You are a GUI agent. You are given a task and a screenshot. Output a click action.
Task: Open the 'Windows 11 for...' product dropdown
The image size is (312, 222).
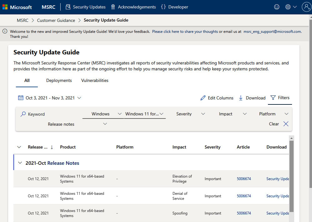[145, 114]
